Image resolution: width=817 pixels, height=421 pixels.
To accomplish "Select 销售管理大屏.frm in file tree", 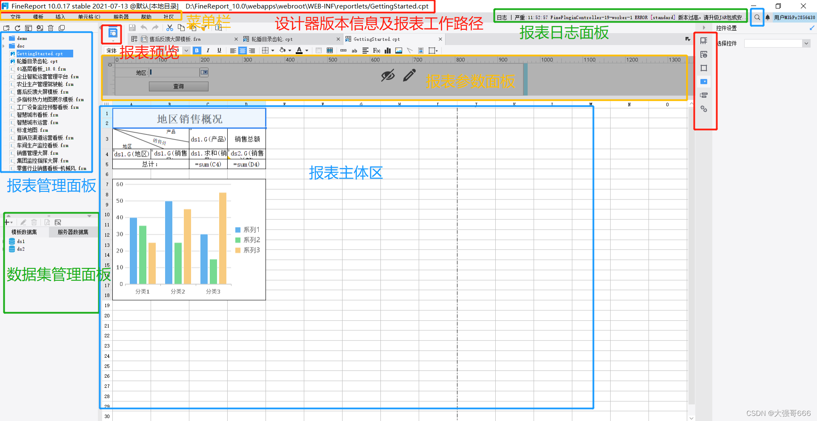I will (x=37, y=153).
